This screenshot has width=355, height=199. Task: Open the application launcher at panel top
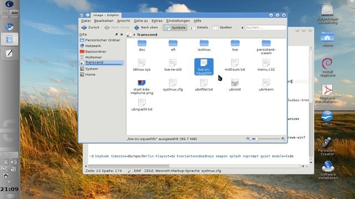pos(9,4)
